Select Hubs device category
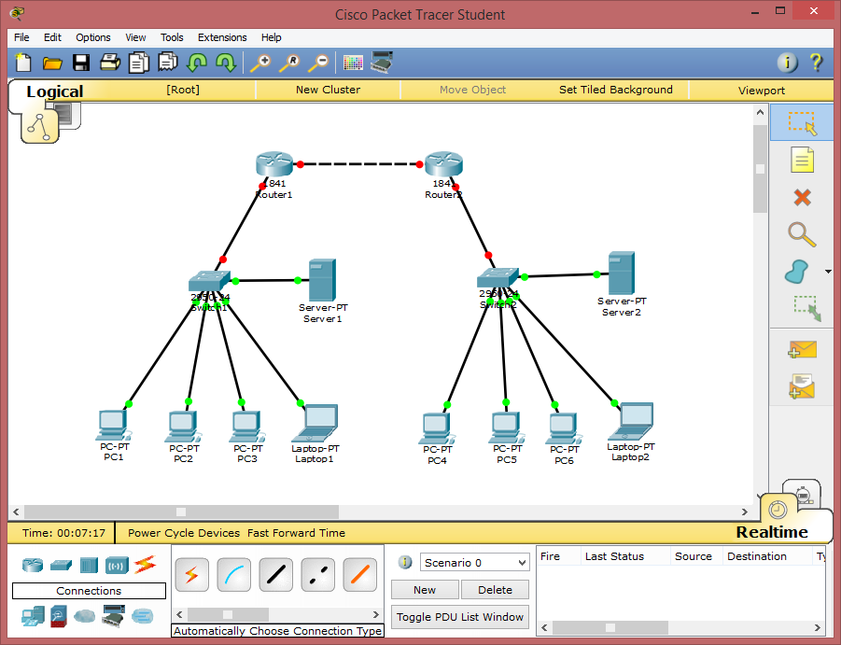This screenshot has height=645, width=841. click(x=89, y=565)
